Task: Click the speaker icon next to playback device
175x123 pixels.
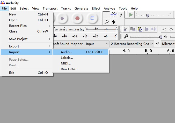Action: pos(157,44)
